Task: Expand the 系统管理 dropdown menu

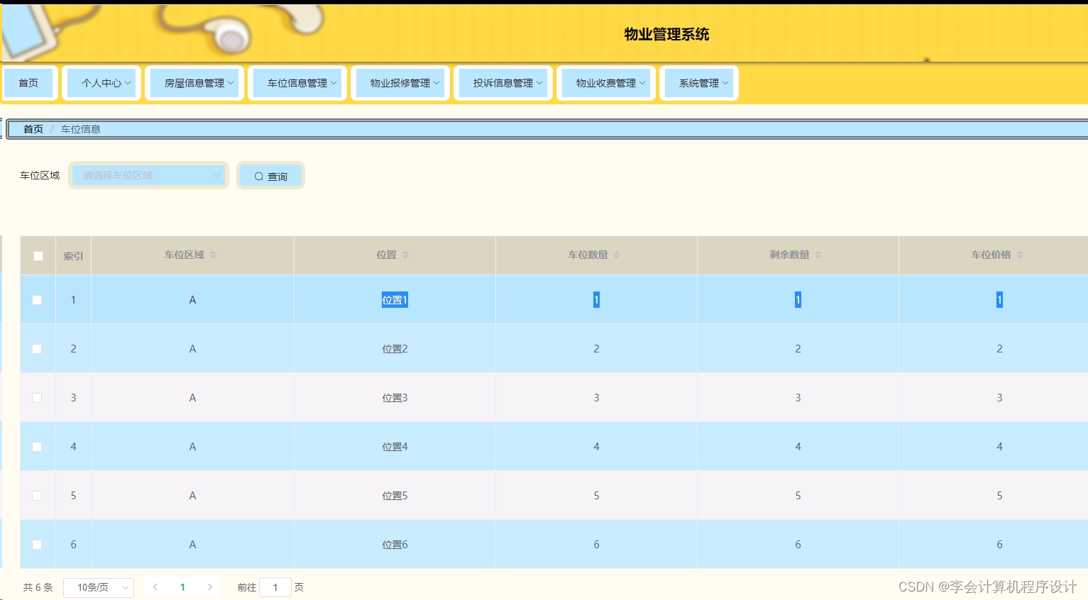Action: pyautogui.click(x=698, y=82)
